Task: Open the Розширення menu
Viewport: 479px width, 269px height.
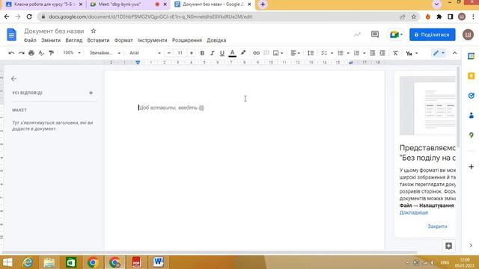Action: tap(187, 40)
